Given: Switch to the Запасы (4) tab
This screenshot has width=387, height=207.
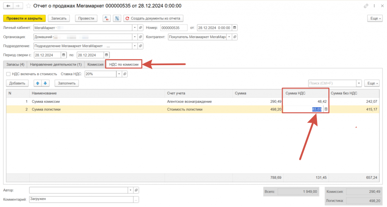Looking at the screenshot, I should (15, 64).
